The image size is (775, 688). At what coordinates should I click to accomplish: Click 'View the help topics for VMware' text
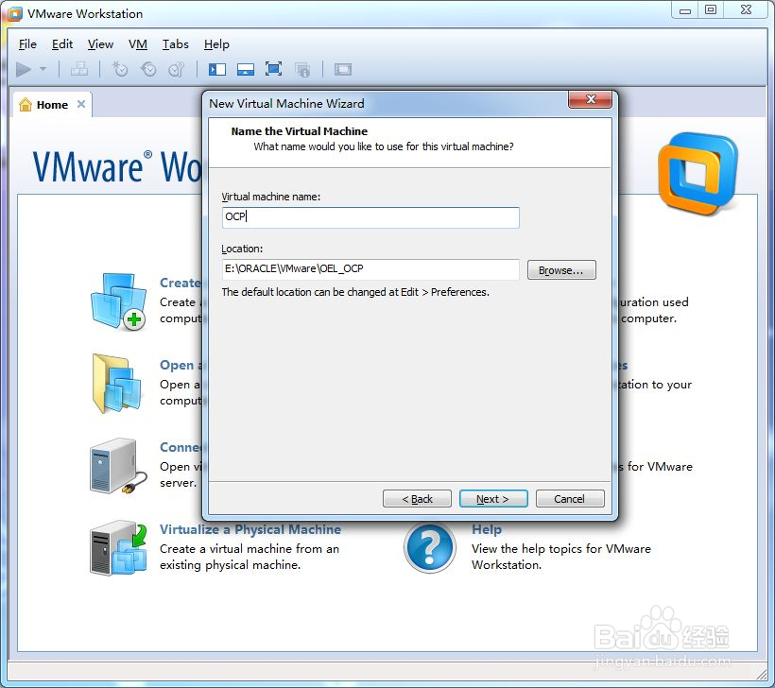[x=561, y=549]
